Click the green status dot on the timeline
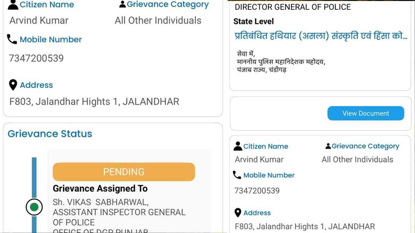Screen dimensions: 415x233 (34, 207)
